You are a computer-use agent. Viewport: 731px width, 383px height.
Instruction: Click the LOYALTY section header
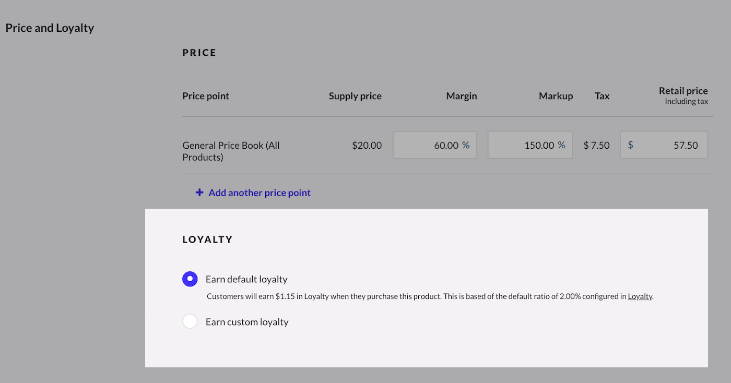pos(207,239)
